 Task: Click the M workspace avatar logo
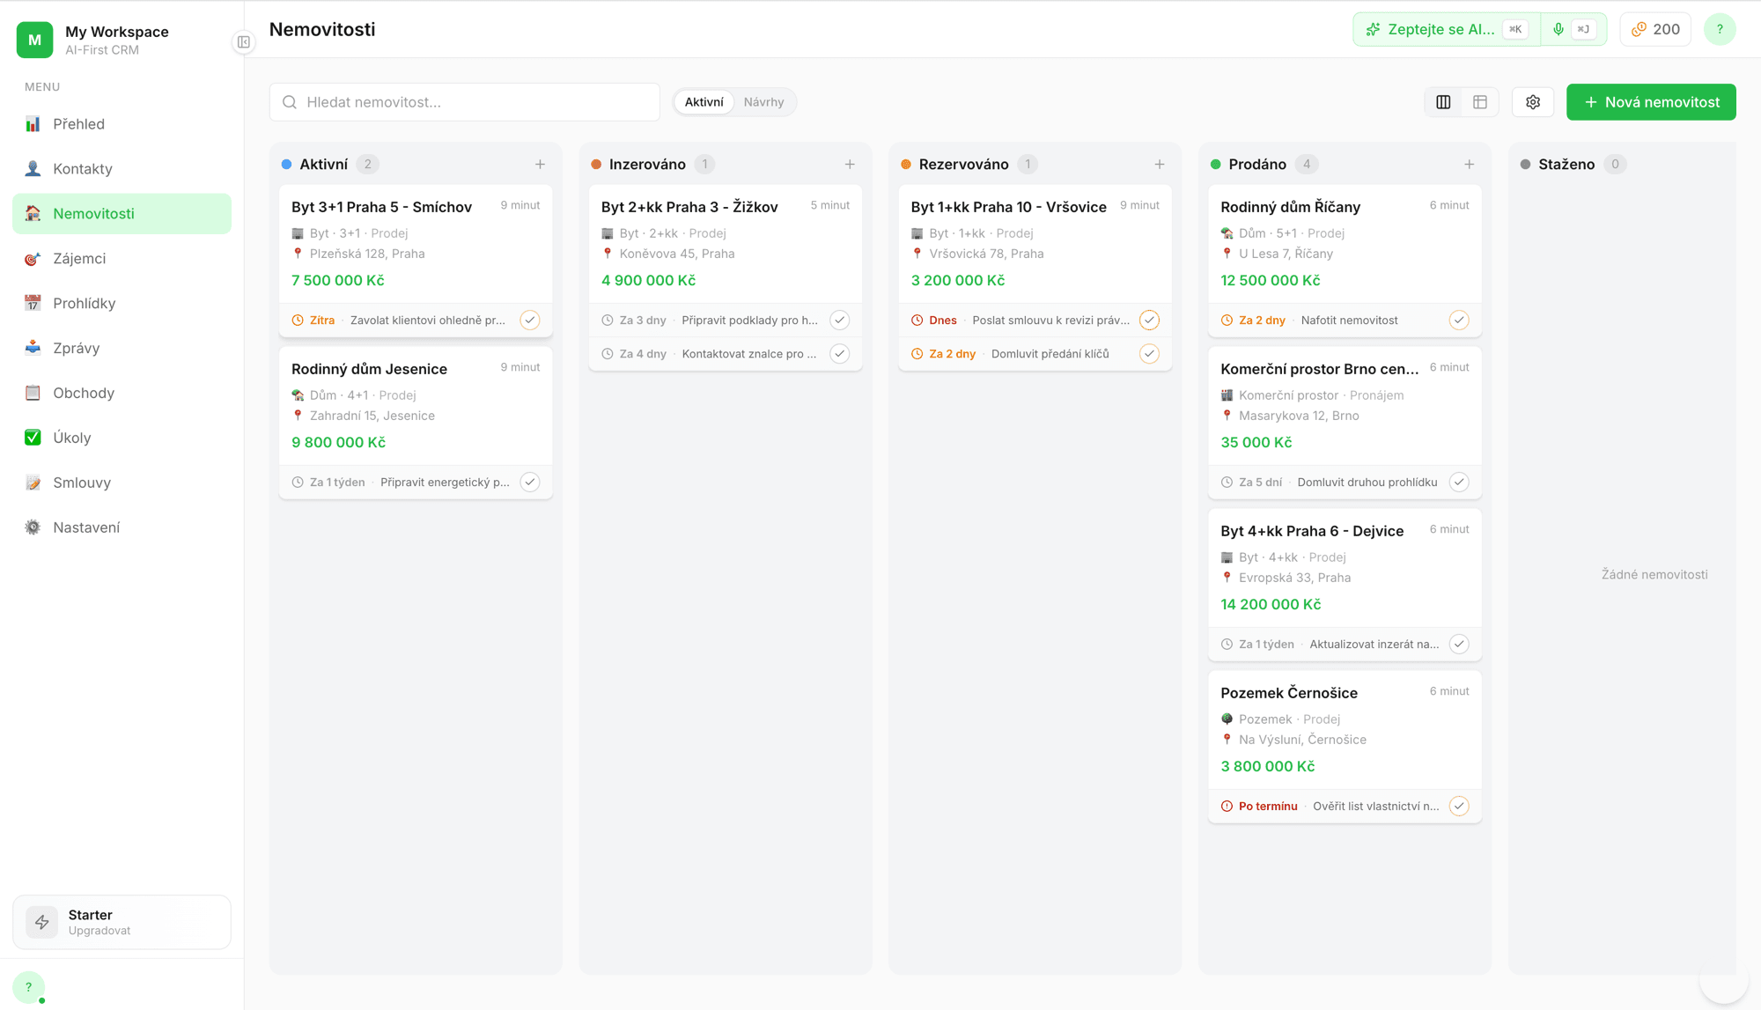[35, 40]
